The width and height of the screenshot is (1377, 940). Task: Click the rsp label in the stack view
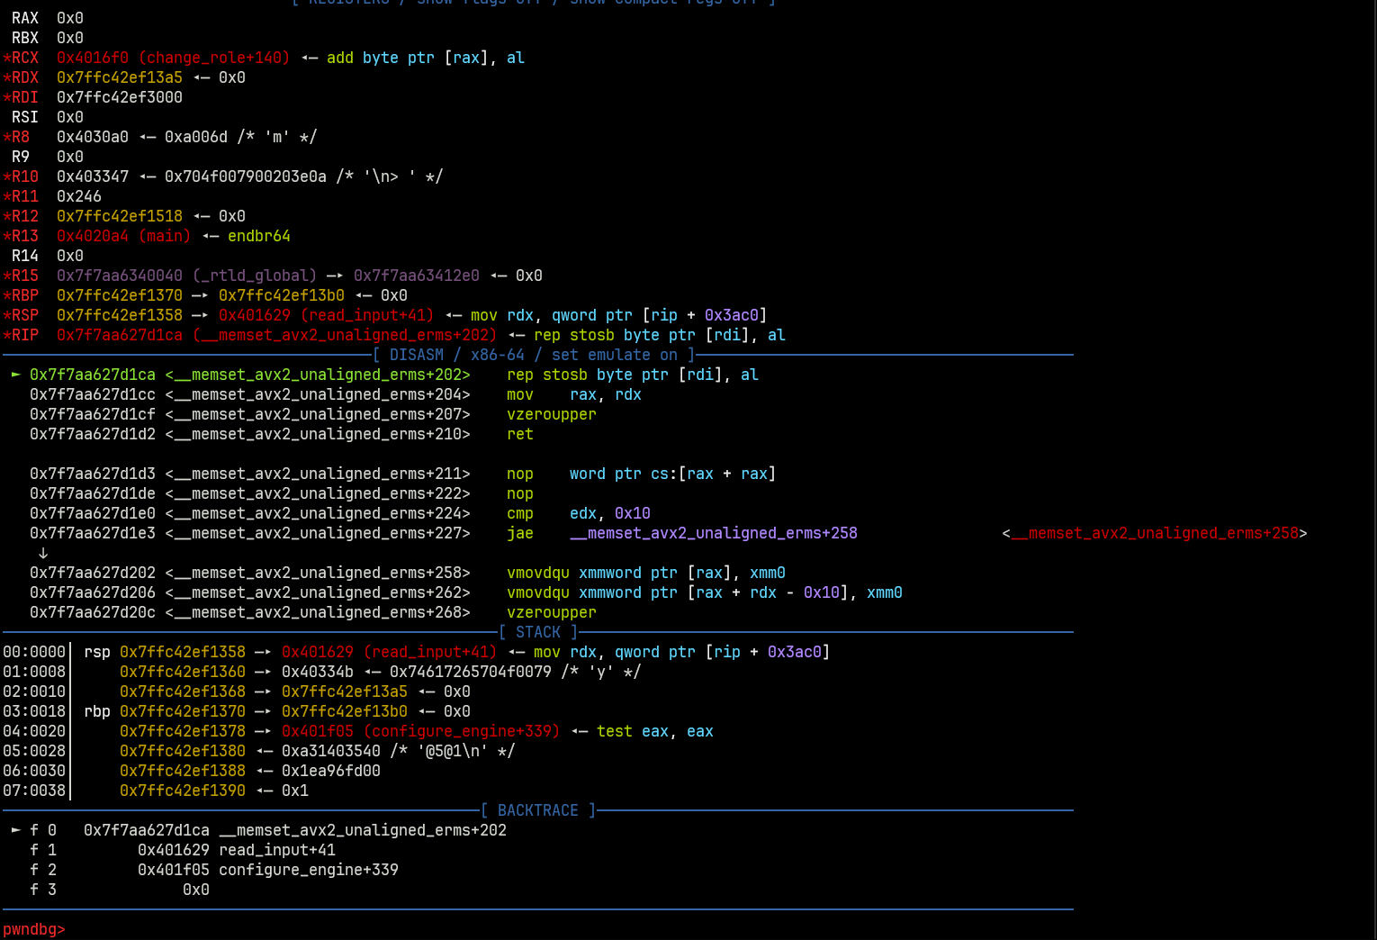[x=97, y=652]
